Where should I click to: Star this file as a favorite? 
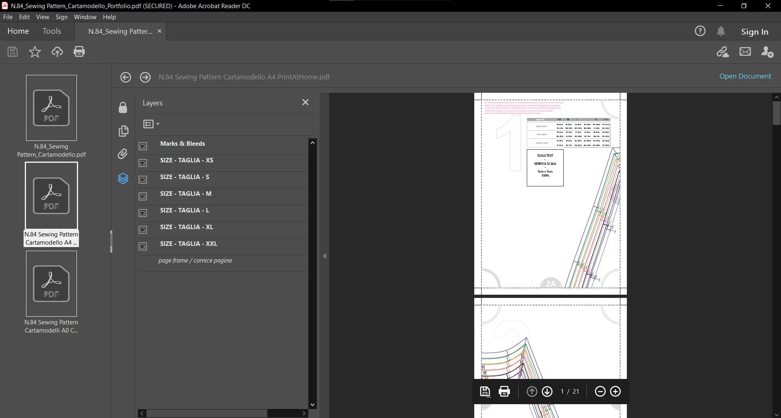tap(35, 52)
